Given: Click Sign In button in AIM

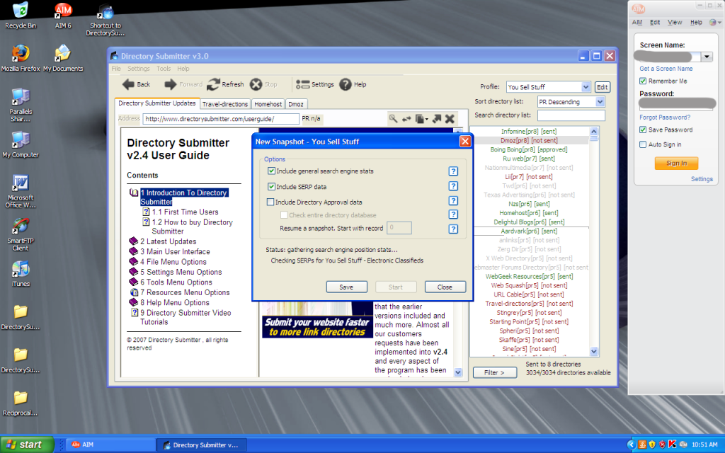Looking at the screenshot, I should pos(676,164).
